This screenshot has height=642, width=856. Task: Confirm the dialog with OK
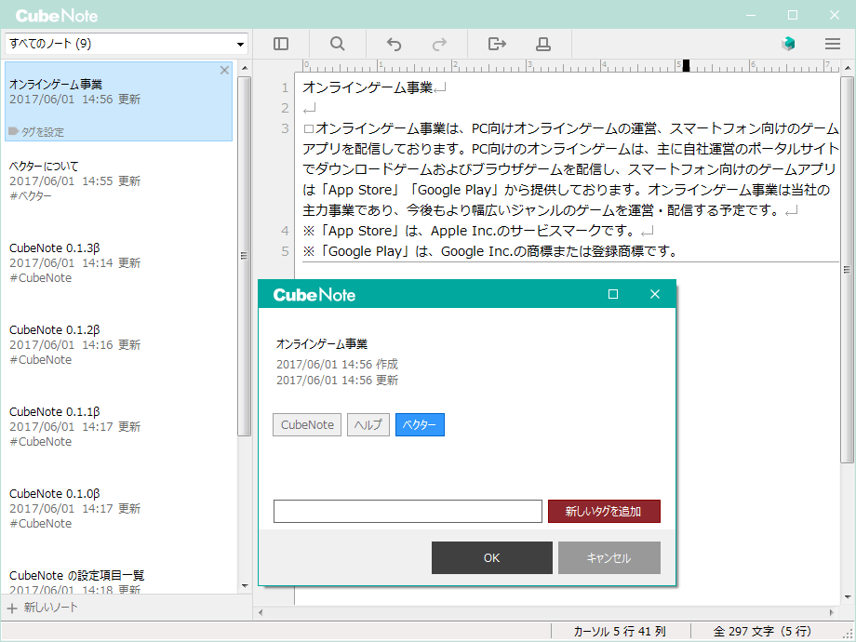point(492,557)
